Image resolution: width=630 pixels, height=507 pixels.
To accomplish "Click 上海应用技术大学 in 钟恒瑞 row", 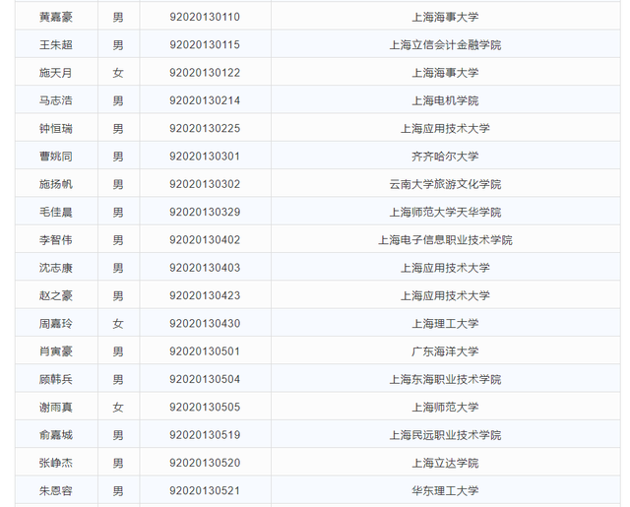I will (445, 129).
